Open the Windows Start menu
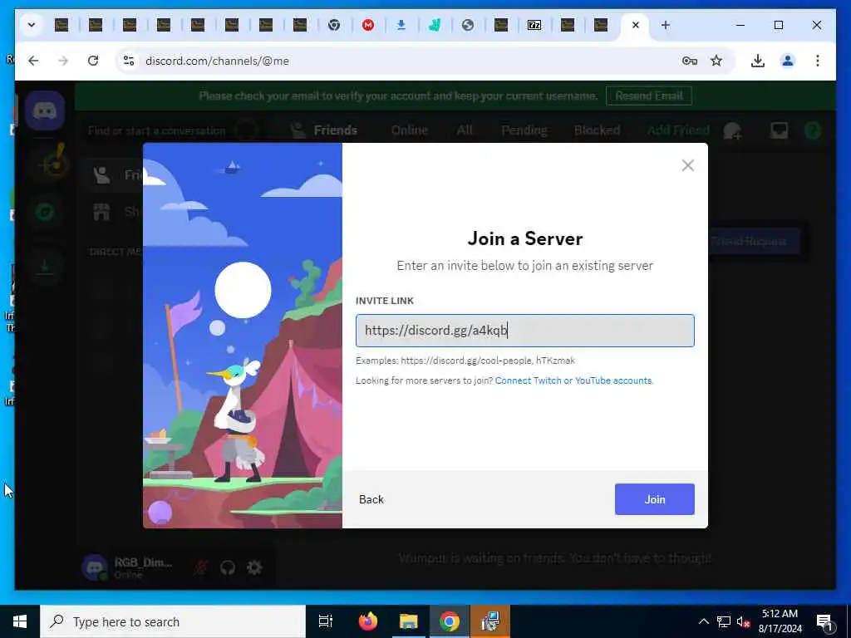This screenshot has width=851, height=638. pos(20,621)
